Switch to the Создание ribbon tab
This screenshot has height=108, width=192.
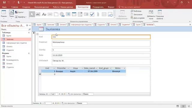(26, 7)
